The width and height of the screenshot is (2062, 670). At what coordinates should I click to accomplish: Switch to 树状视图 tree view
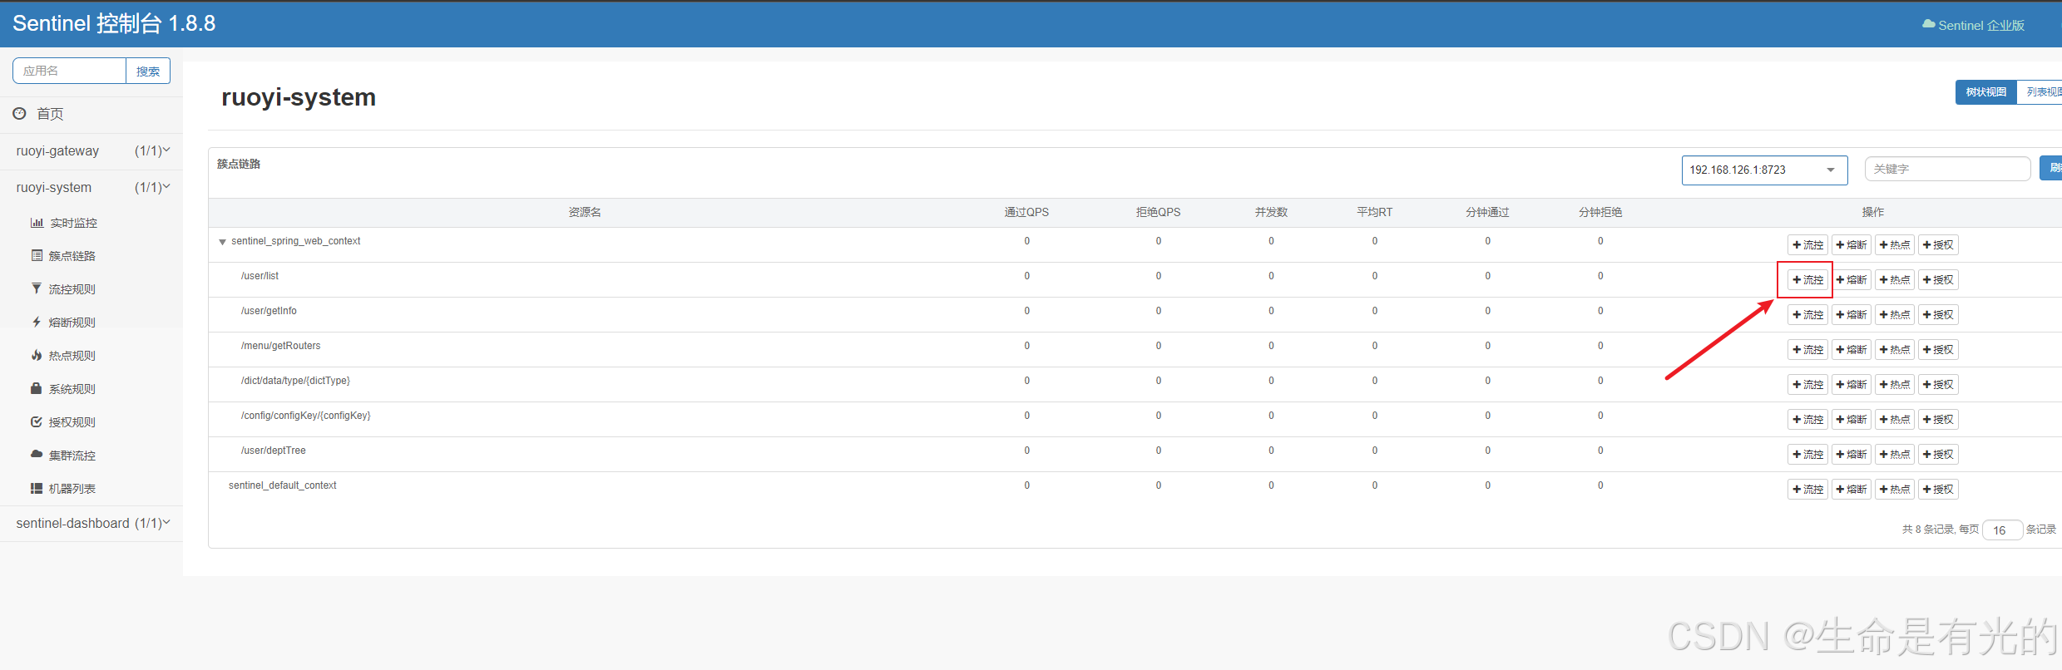coord(1985,92)
